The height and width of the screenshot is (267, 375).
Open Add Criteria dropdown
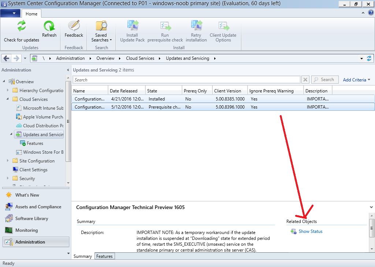[x=356, y=80]
